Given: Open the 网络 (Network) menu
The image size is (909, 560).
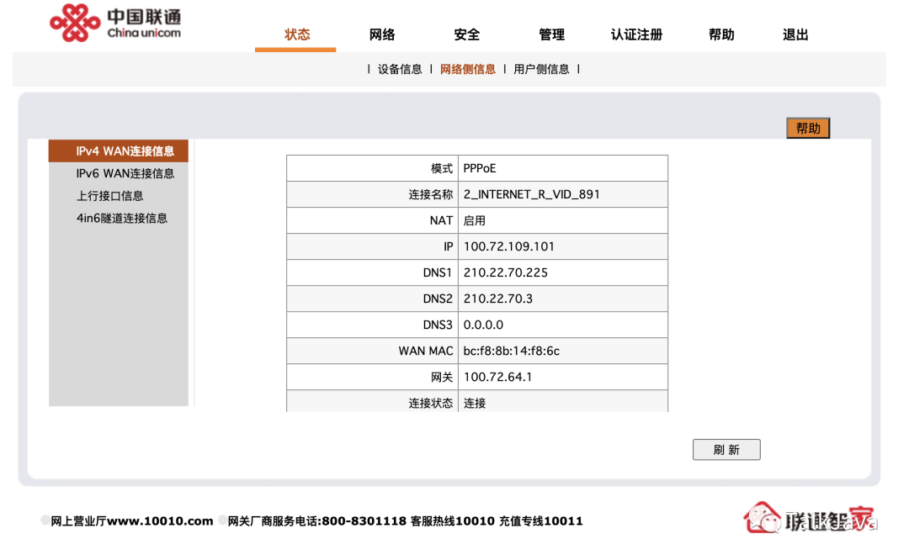Looking at the screenshot, I should pos(382,34).
